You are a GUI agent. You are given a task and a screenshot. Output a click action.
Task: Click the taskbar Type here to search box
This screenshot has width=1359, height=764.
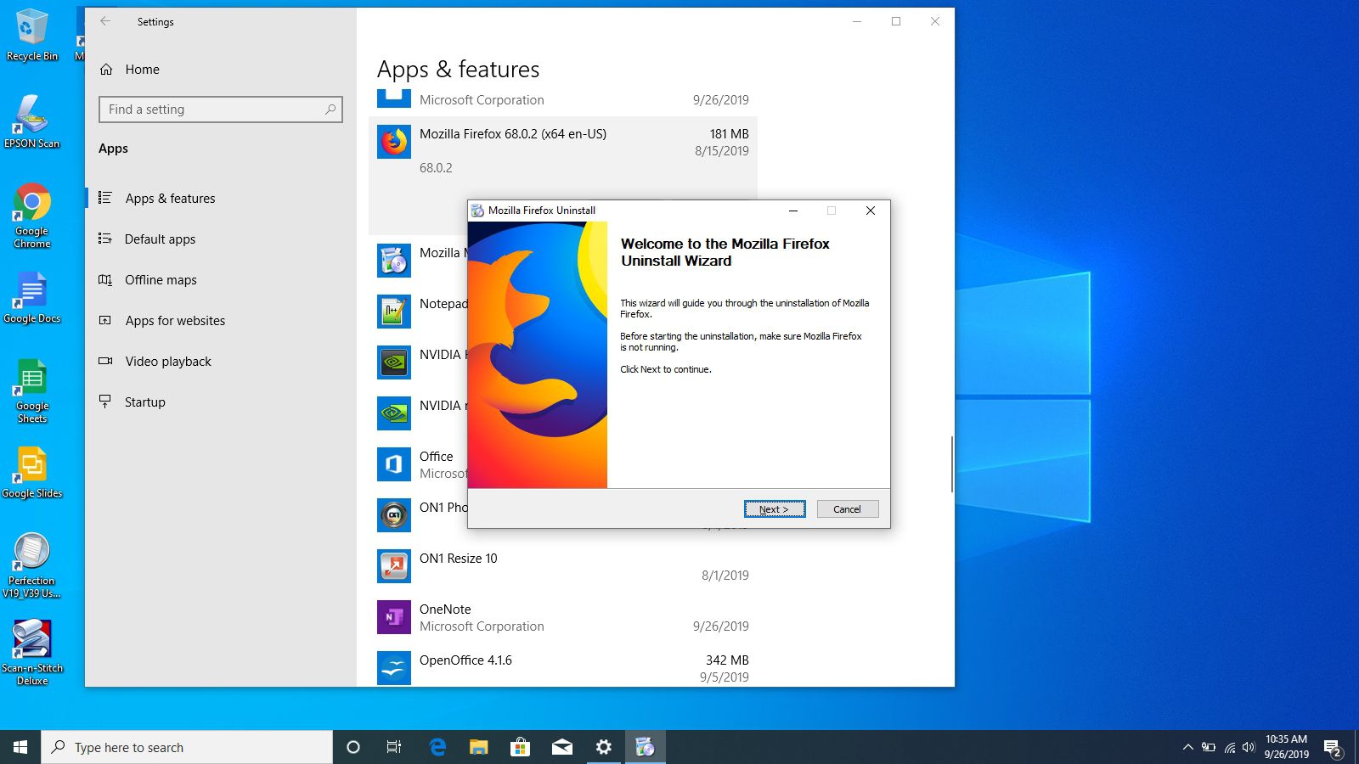tap(187, 747)
